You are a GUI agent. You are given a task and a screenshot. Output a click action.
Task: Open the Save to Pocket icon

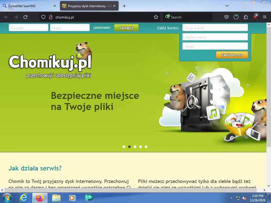(x=227, y=17)
